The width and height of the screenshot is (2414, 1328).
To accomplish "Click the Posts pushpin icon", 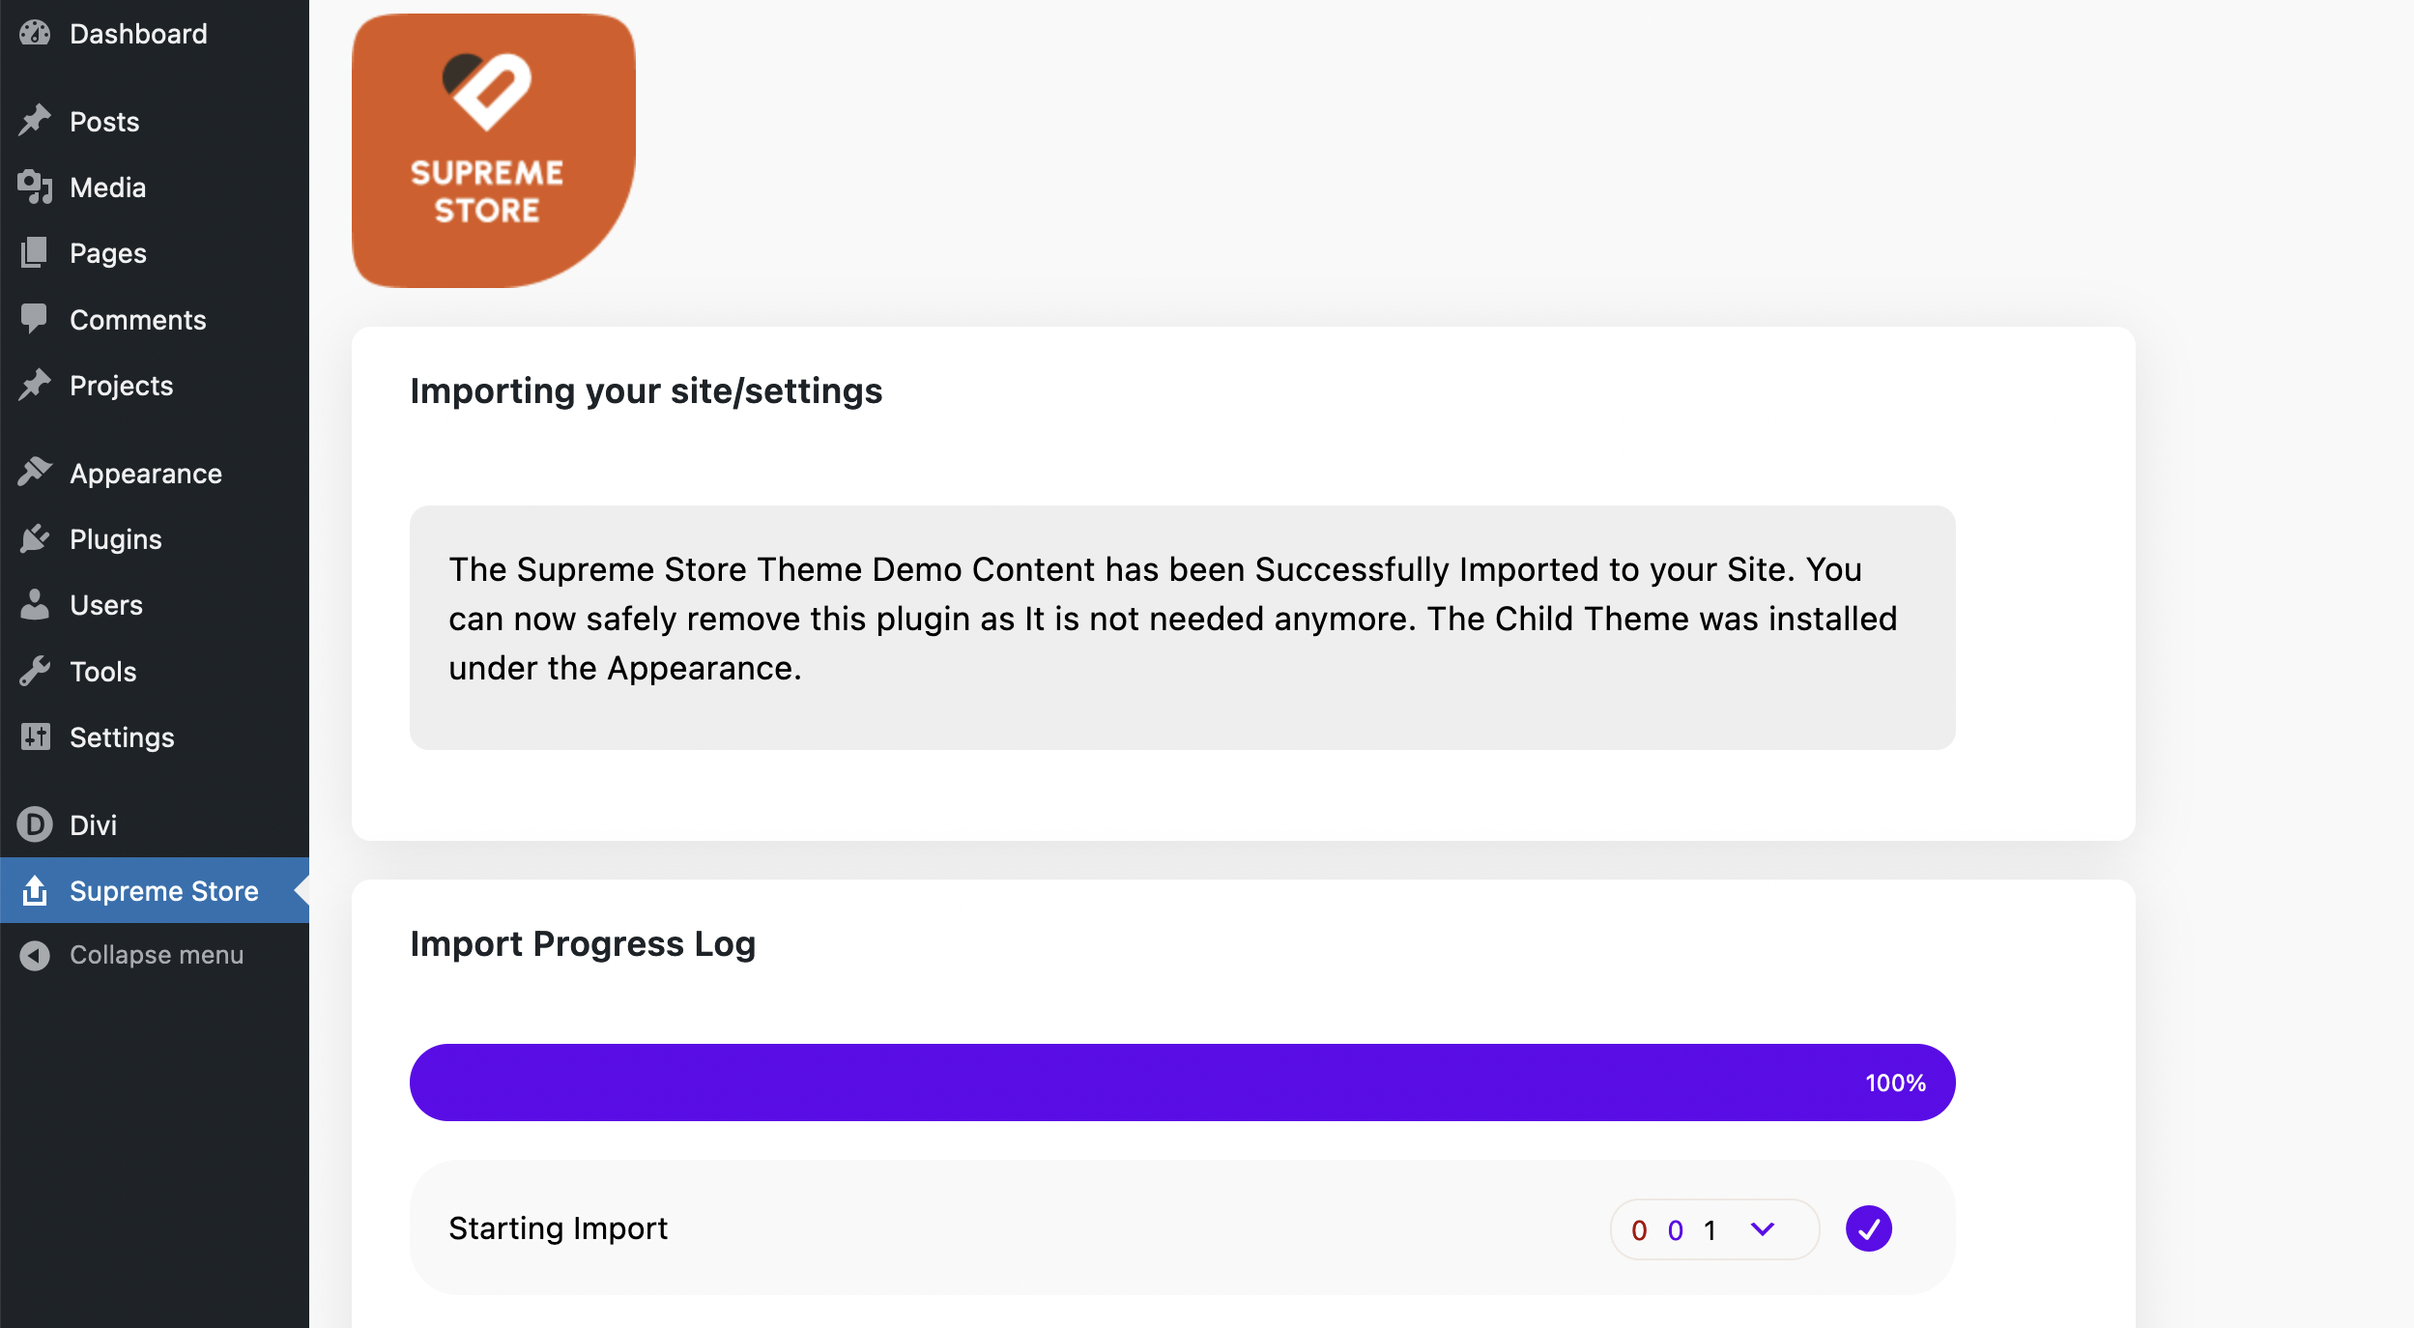I will pyautogui.click(x=35, y=121).
